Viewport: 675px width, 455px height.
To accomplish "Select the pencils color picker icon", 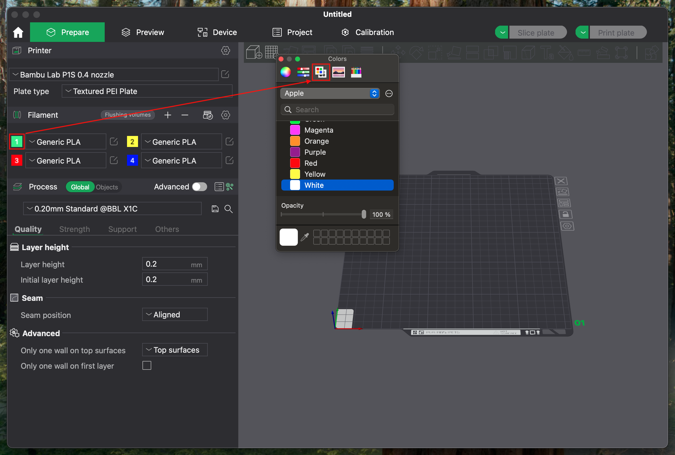I will click(356, 72).
